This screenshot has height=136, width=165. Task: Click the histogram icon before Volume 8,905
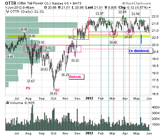[x=7, y=103]
